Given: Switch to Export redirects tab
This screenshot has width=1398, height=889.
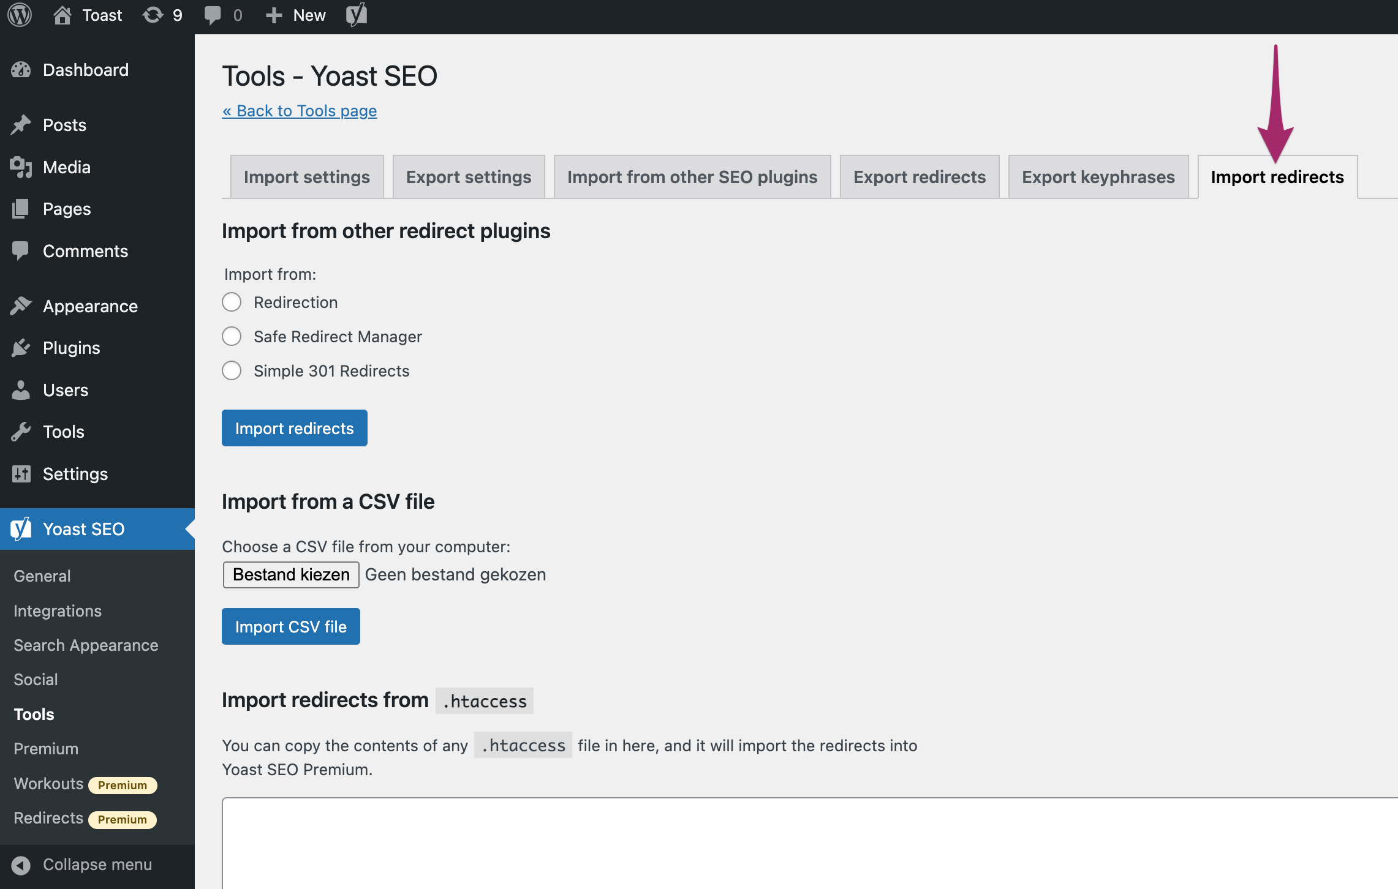Looking at the screenshot, I should [x=919, y=177].
